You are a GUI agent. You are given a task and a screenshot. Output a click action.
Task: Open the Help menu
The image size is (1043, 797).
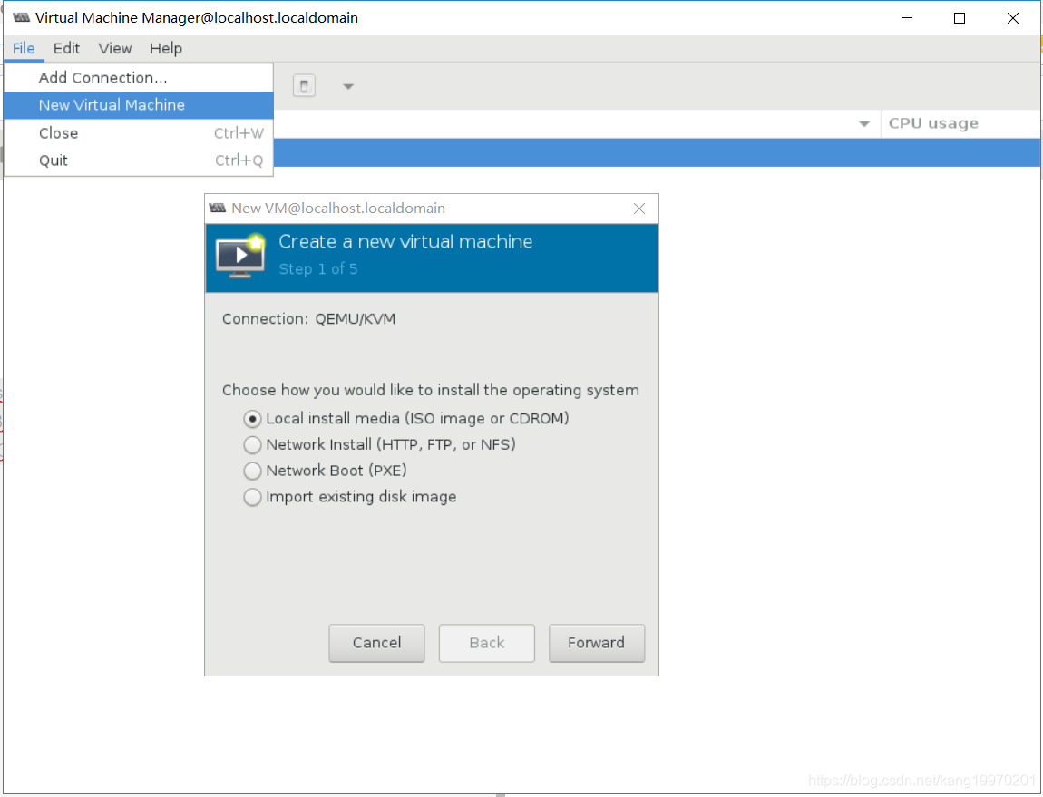coord(166,49)
